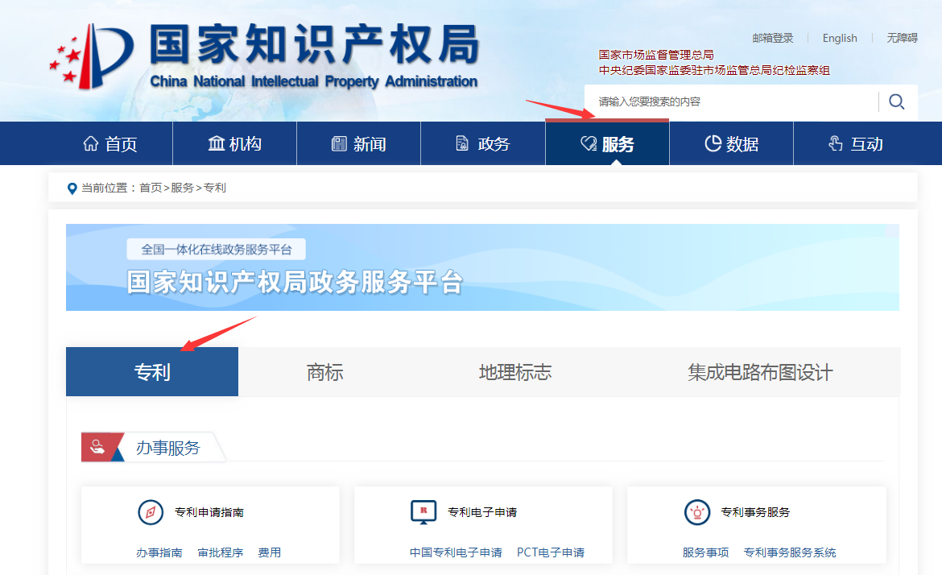
Task: Open the 中央纪委国家监委驻市场监管总局纪检监察组 link
Action: pyautogui.click(x=714, y=70)
